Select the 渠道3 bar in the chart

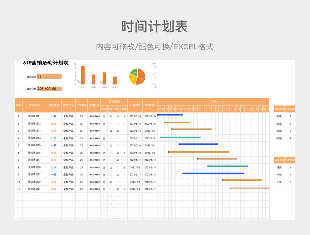[105, 78]
